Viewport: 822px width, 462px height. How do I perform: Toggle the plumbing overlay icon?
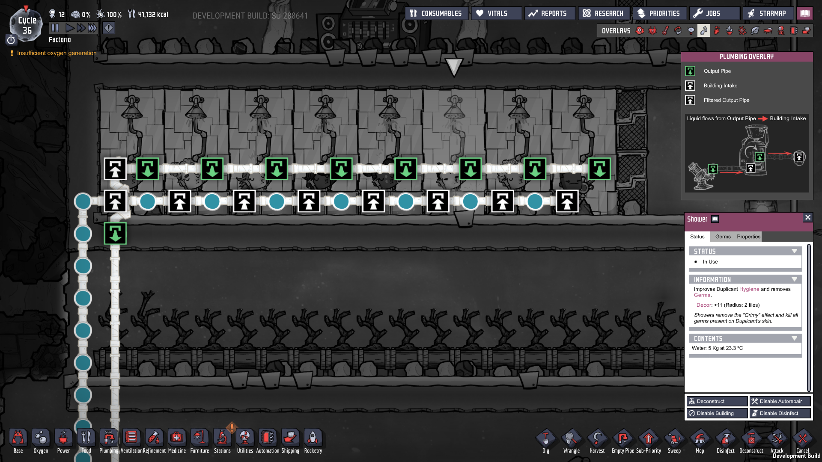[x=703, y=30]
